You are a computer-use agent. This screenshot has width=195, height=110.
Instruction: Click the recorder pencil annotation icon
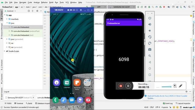coord(181,86)
